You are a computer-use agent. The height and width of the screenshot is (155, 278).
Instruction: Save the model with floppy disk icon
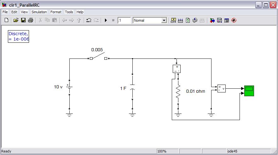tap(23, 20)
